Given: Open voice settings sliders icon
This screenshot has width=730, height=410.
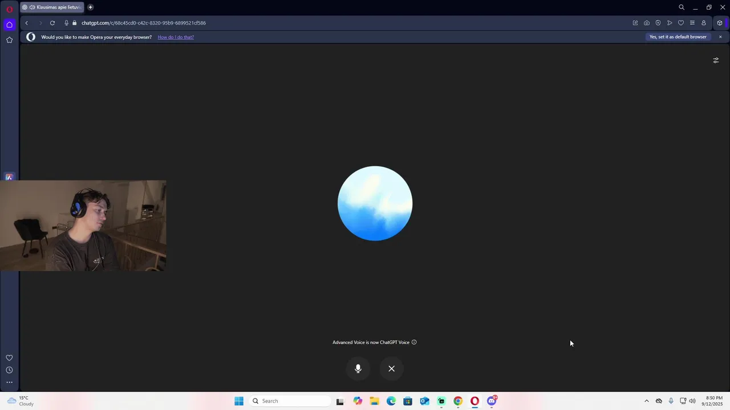Looking at the screenshot, I should [716, 60].
